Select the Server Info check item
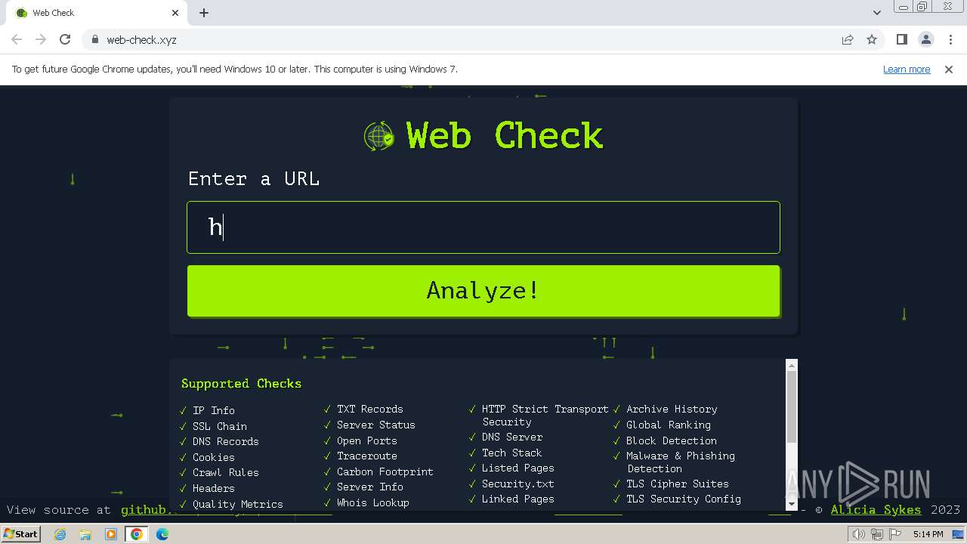The width and height of the screenshot is (967, 544). 370,487
